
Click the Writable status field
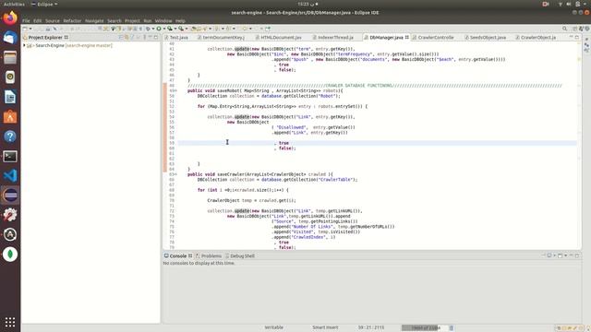[x=274, y=327]
